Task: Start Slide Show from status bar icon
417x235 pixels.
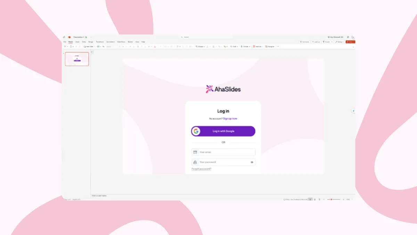Action: pos(320,199)
